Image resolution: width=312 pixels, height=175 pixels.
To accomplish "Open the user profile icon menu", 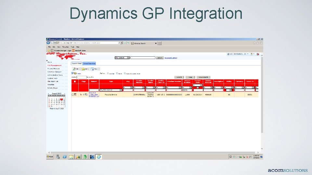I will point(252,54).
